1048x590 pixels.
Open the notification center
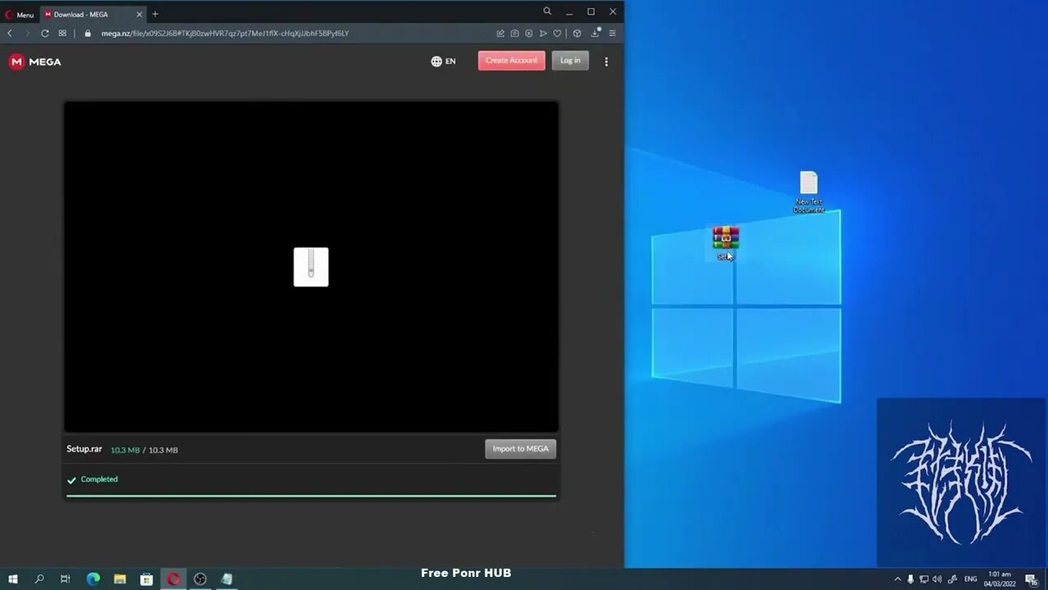pyautogui.click(x=1032, y=579)
